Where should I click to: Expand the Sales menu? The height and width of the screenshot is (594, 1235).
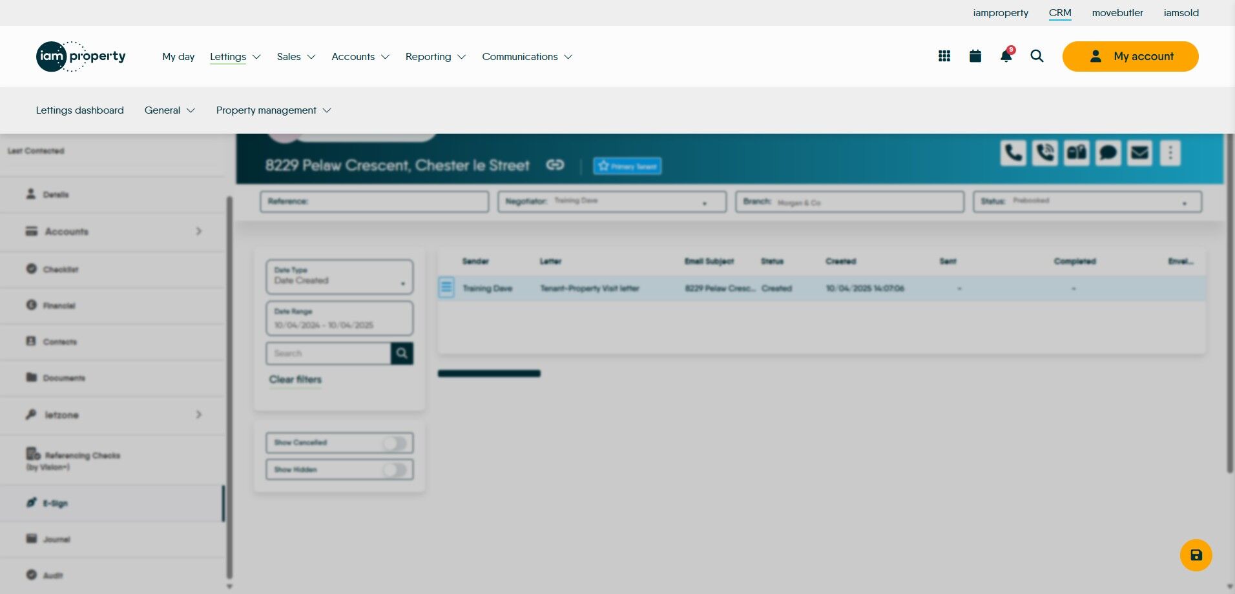296,57
